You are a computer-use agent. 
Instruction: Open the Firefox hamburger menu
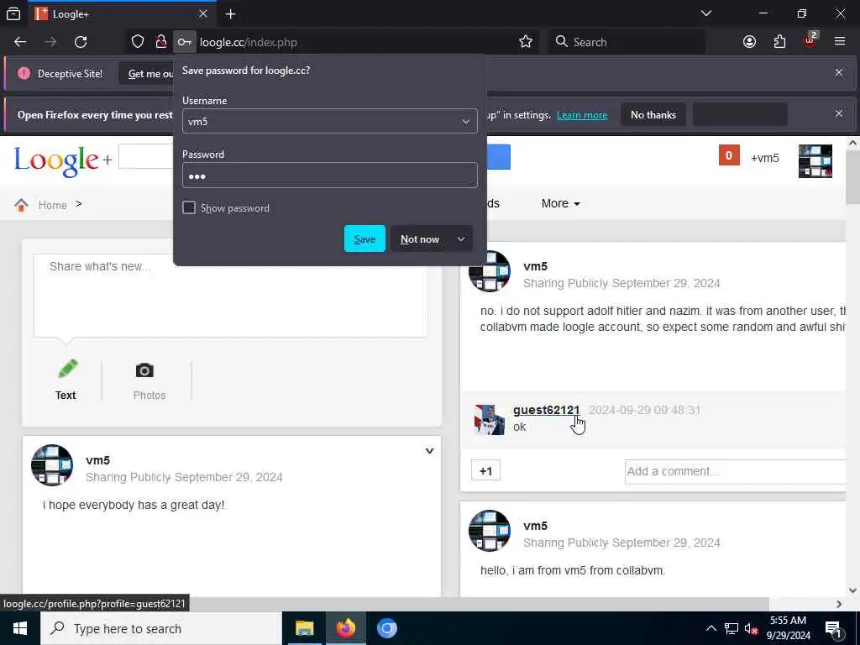pyautogui.click(x=840, y=42)
